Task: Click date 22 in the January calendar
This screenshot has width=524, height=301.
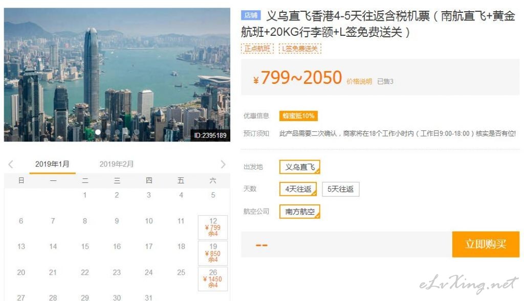Action: 85,272
